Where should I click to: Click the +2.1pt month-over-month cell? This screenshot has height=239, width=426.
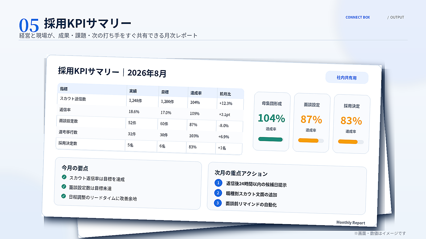click(x=224, y=115)
